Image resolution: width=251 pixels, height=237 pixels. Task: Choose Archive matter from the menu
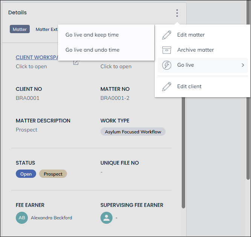click(x=195, y=50)
